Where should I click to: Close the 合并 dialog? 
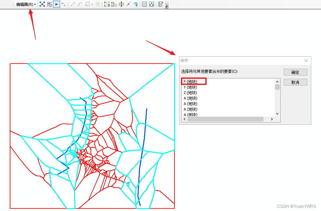tap(306, 61)
